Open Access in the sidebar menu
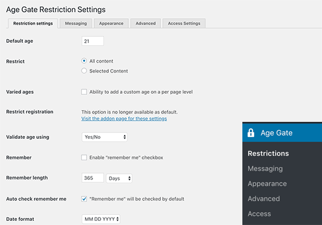Screen dimensions: 322x225 259,214
